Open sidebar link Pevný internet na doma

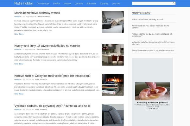[x=153, y=50]
